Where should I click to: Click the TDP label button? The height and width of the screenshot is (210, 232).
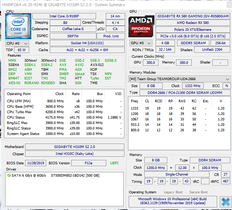click(x=9, y=50)
